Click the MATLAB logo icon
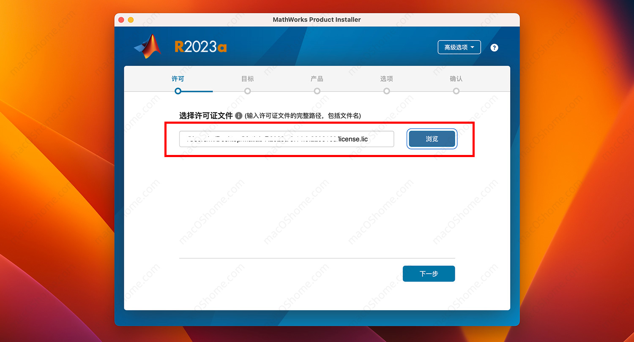634x342 pixels. tap(148, 46)
